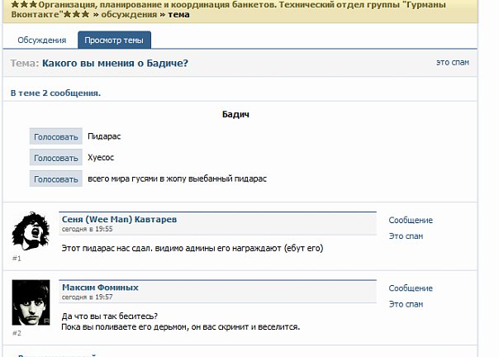Click the first Голосовать button in the poll
Viewport: 499px width, 357px height.
[56, 136]
